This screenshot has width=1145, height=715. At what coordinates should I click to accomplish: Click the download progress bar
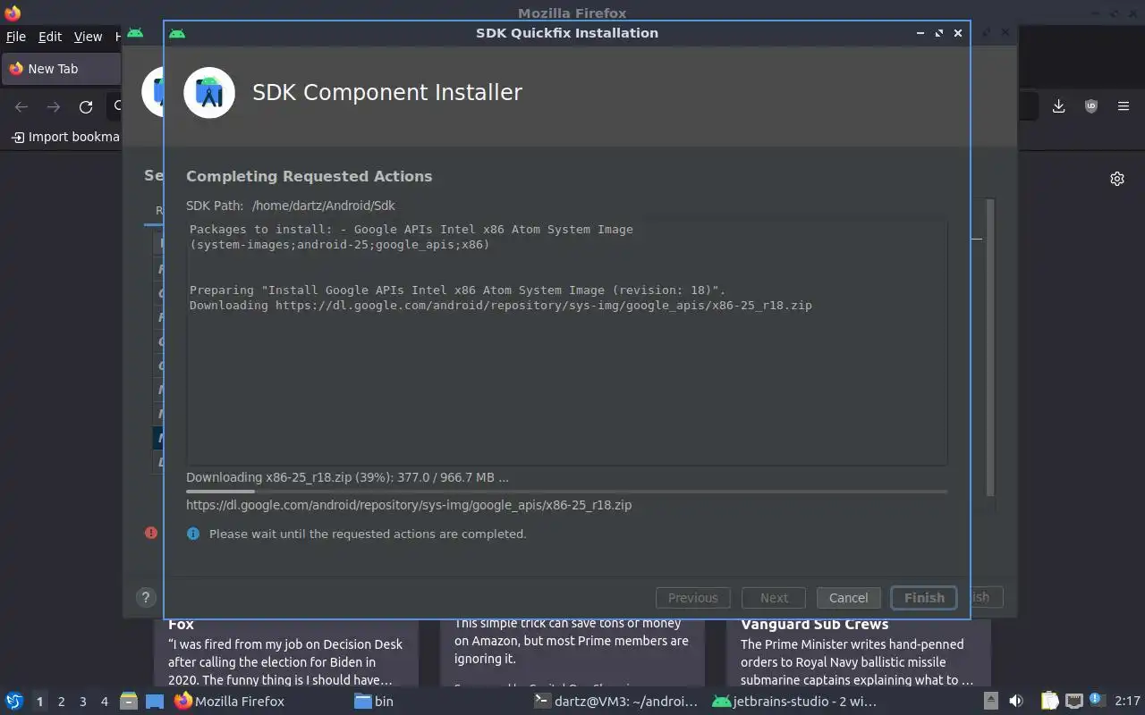[566, 492]
